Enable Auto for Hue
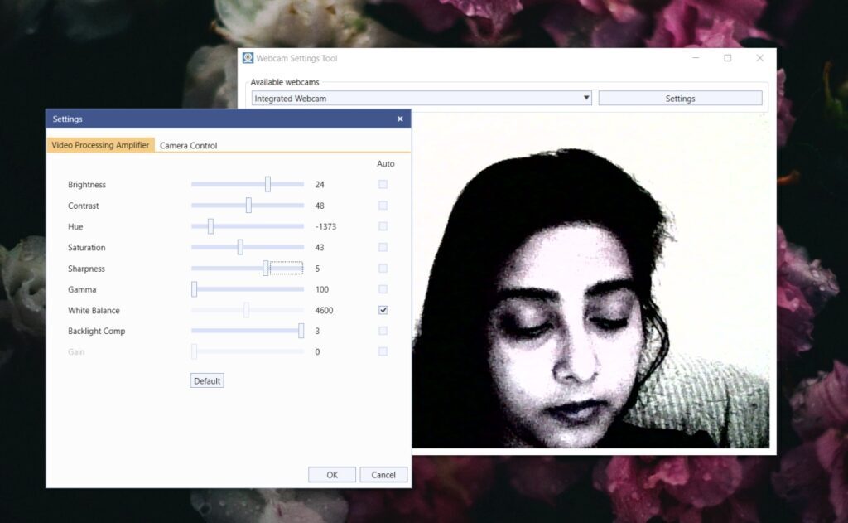 point(383,225)
